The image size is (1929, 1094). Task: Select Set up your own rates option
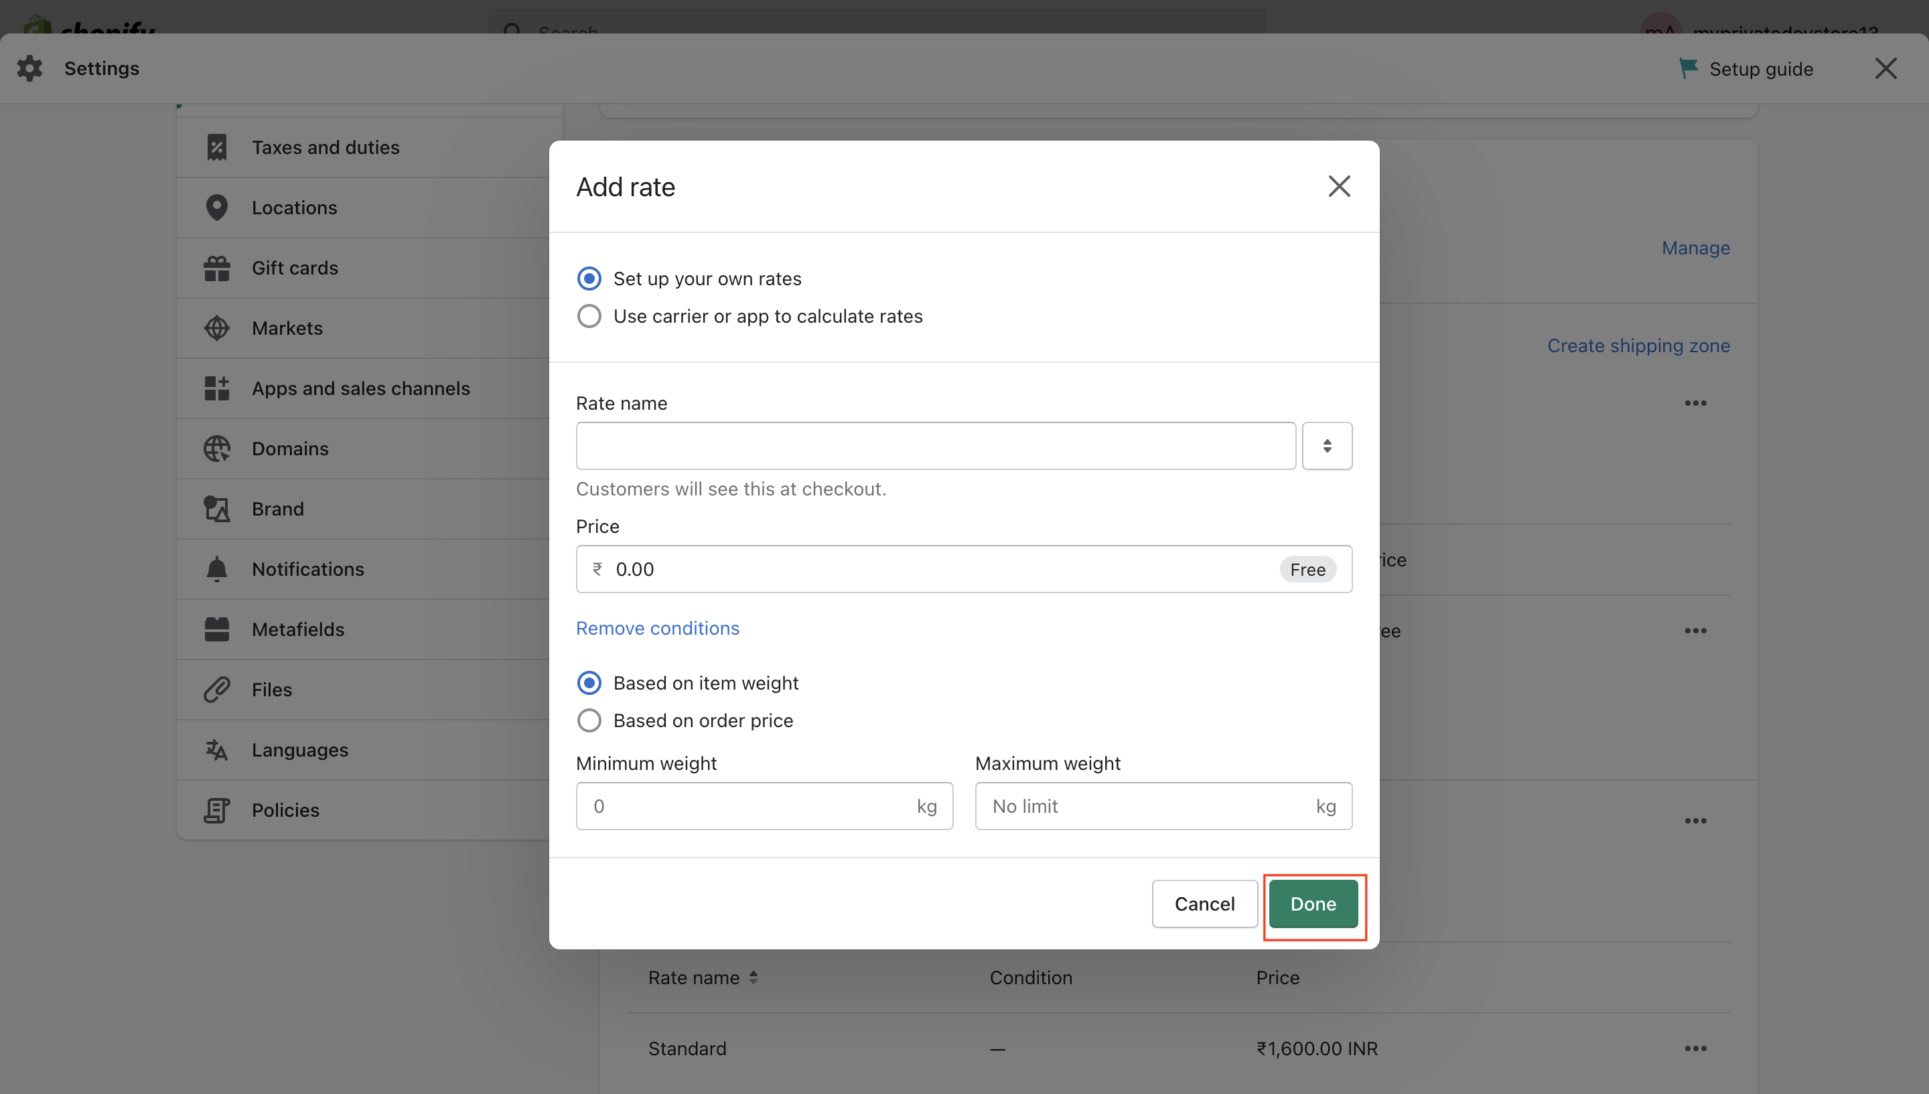coord(589,278)
